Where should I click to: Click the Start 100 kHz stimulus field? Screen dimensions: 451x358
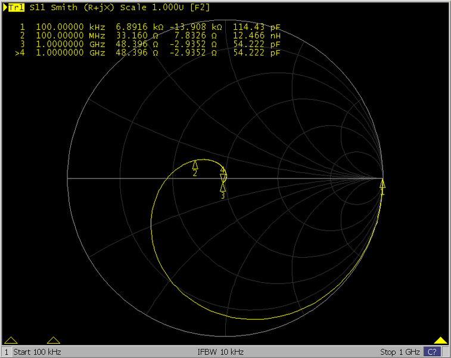click(x=37, y=352)
